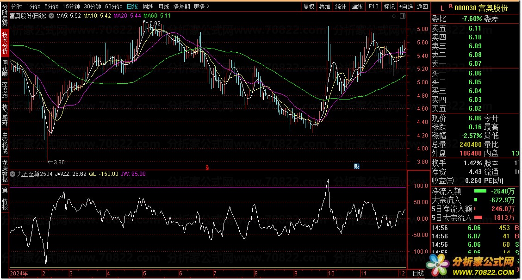Screen dimensions: 522x280
Task: Click the blue '财' marker on the chart
Action: (357, 166)
